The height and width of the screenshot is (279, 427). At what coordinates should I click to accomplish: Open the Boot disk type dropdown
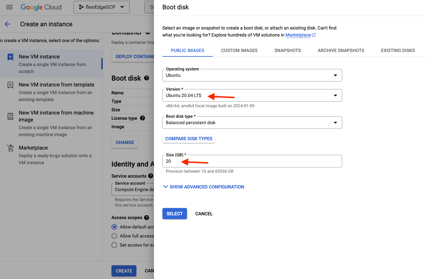tap(252, 123)
